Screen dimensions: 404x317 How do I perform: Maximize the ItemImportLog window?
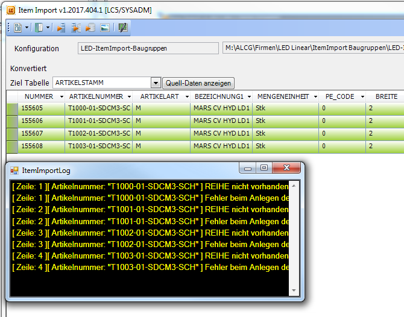264,168
